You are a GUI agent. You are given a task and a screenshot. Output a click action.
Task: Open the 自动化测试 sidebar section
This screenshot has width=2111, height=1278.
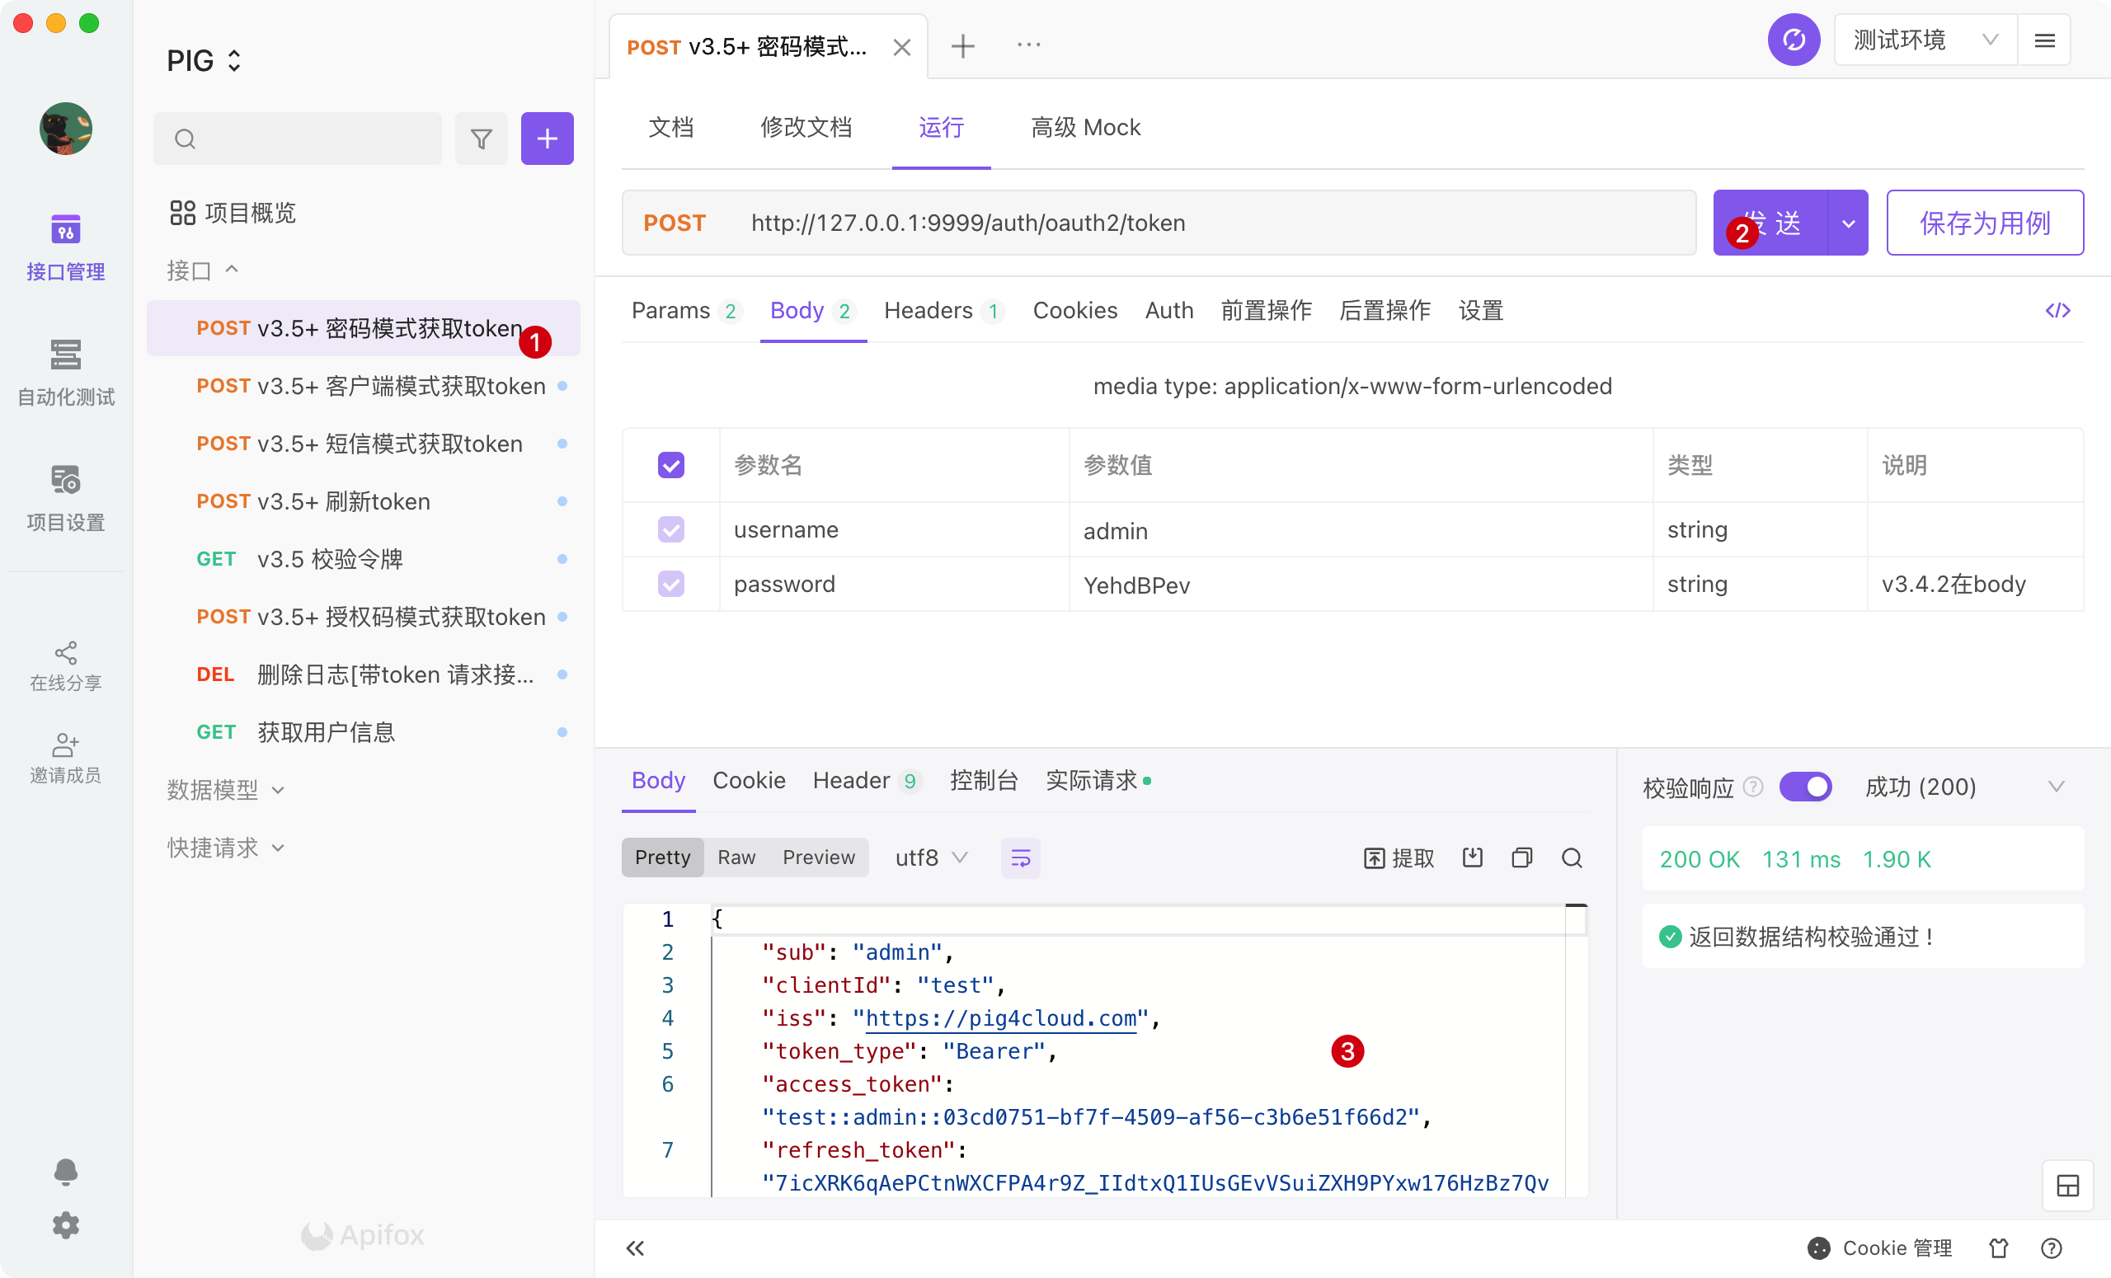point(65,372)
